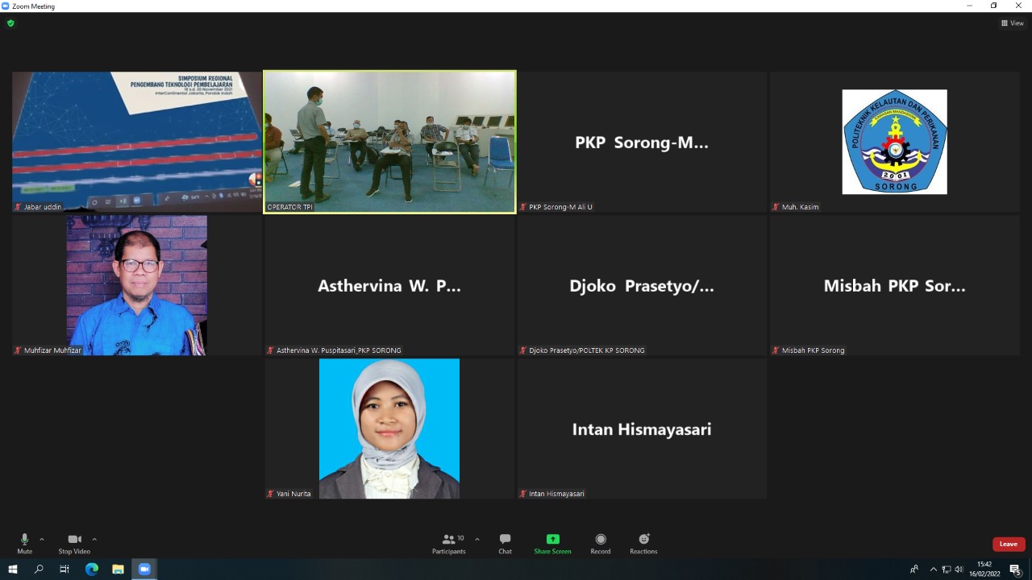
Task: Expand audio options arrow beside Mute
Action: coord(42,540)
